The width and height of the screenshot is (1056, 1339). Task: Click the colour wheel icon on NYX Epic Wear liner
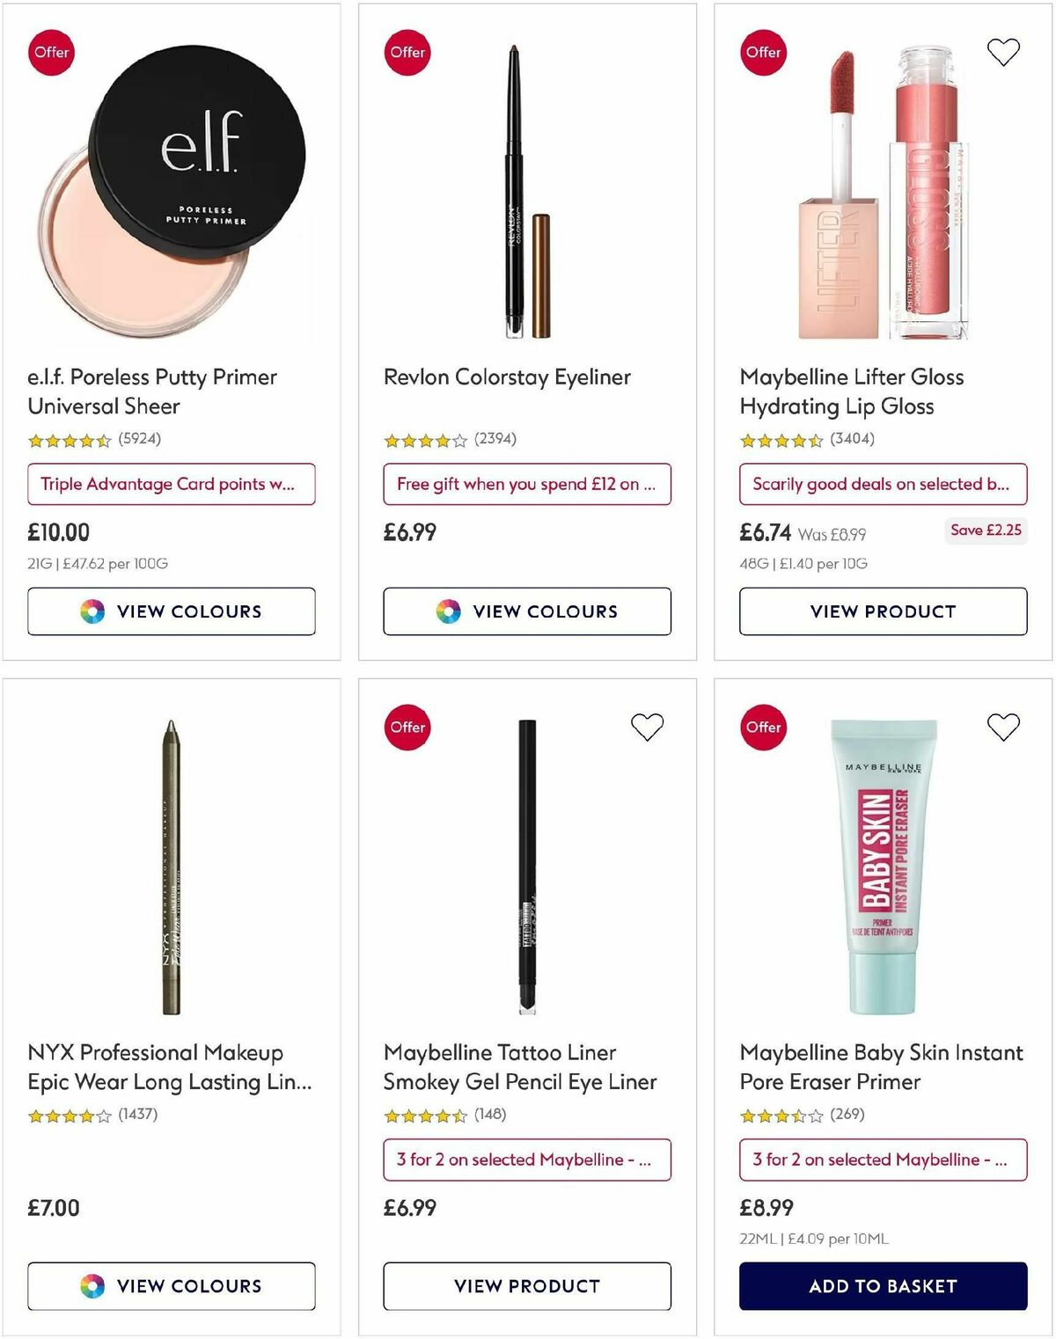[x=92, y=1286]
